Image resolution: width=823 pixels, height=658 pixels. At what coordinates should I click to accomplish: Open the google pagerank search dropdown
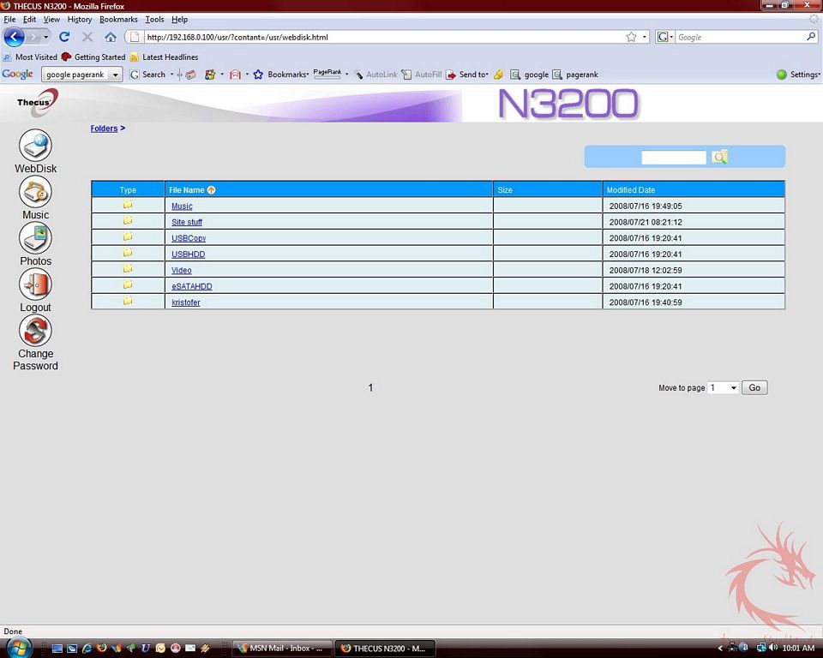pyautogui.click(x=116, y=75)
